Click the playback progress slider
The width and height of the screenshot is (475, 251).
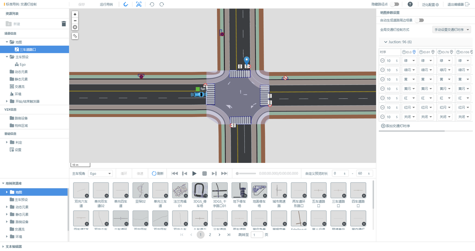(246, 174)
